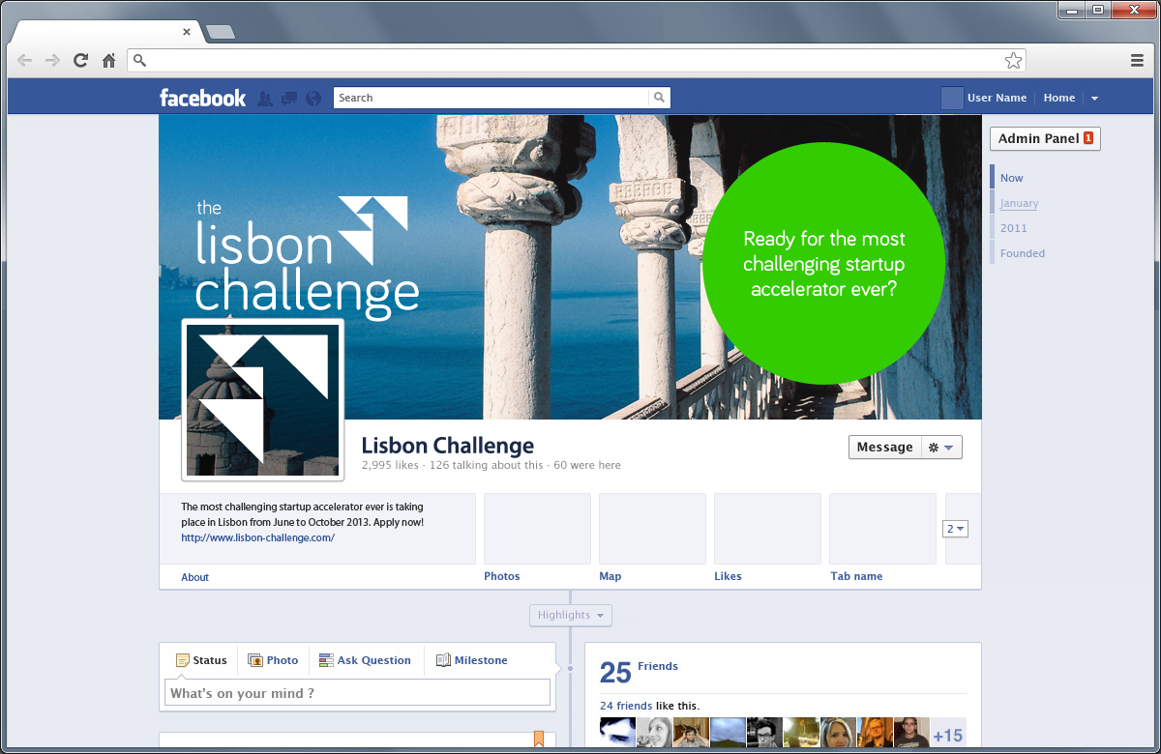Expand the account dropdown next to Home
Viewport: 1161px width, 754px height.
coord(1094,98)
